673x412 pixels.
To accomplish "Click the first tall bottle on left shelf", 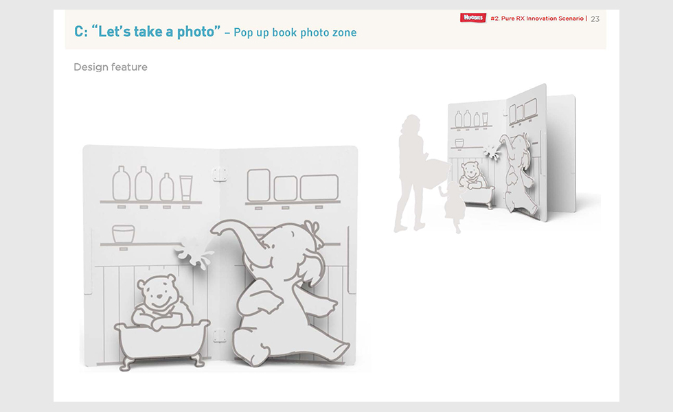I will [122, 183].
